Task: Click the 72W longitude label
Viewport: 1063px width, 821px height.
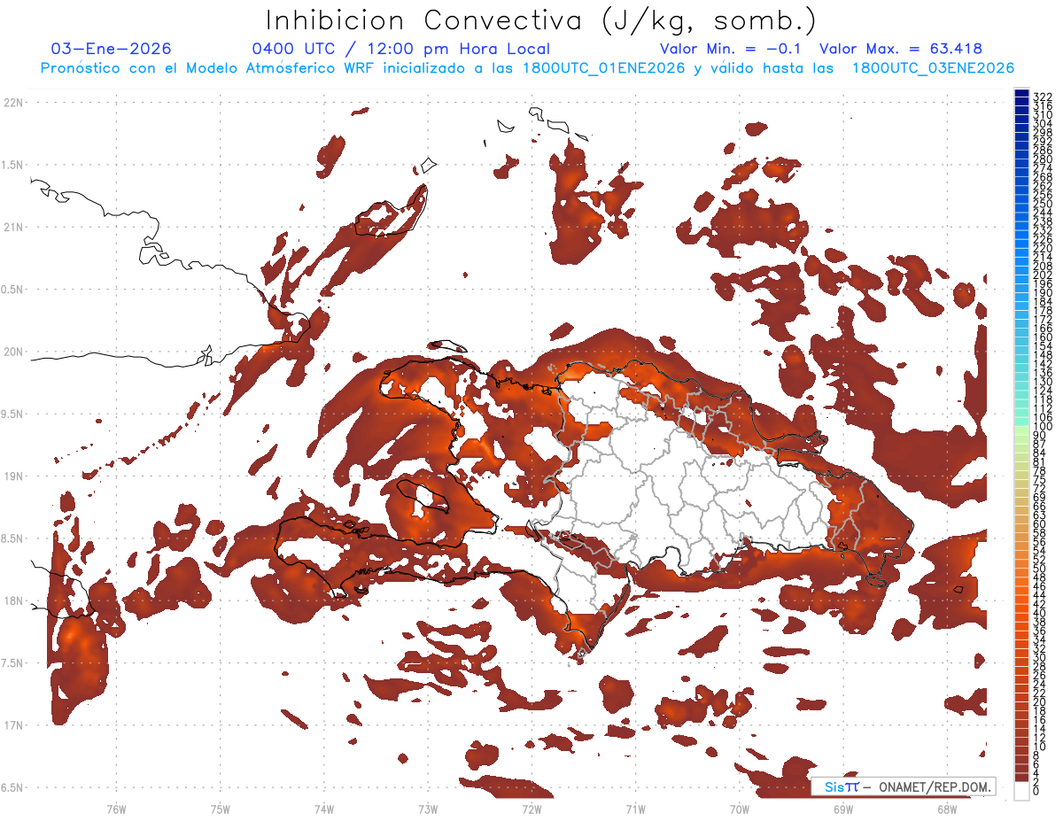Action: [x=531, y=809]
